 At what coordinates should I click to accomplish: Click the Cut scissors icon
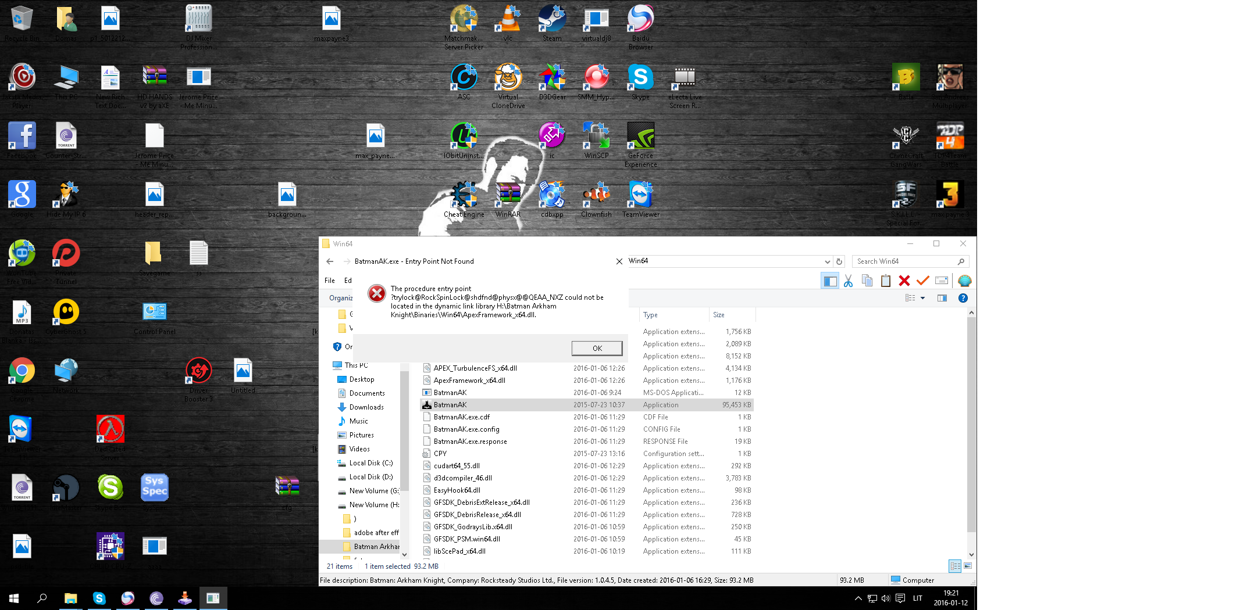click(x=848, y=281)
